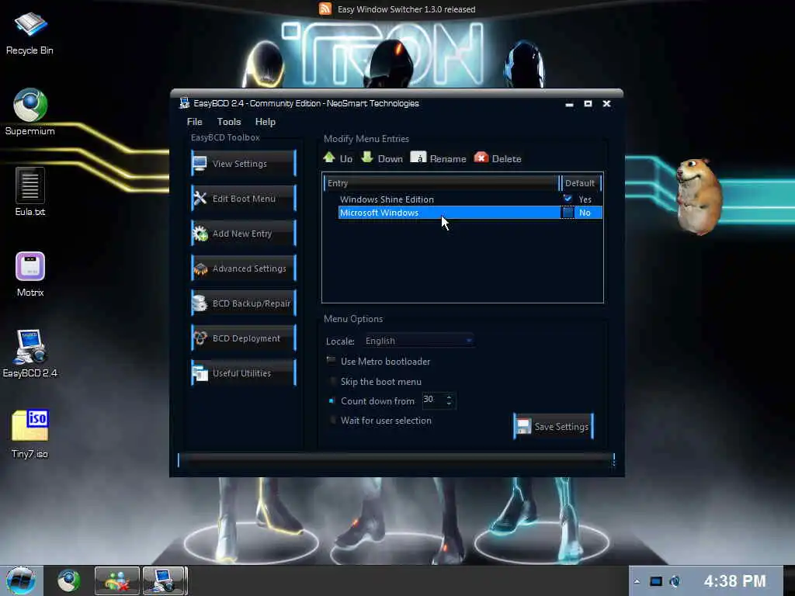Image resolution: width=795 pixels, height=596 pixels.
Task: Click the EasyBCD title bar app icon
Action: [184, 103]
